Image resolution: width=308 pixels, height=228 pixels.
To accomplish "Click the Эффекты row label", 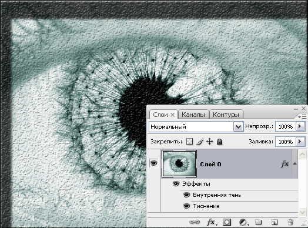I will tap(196, 184).
